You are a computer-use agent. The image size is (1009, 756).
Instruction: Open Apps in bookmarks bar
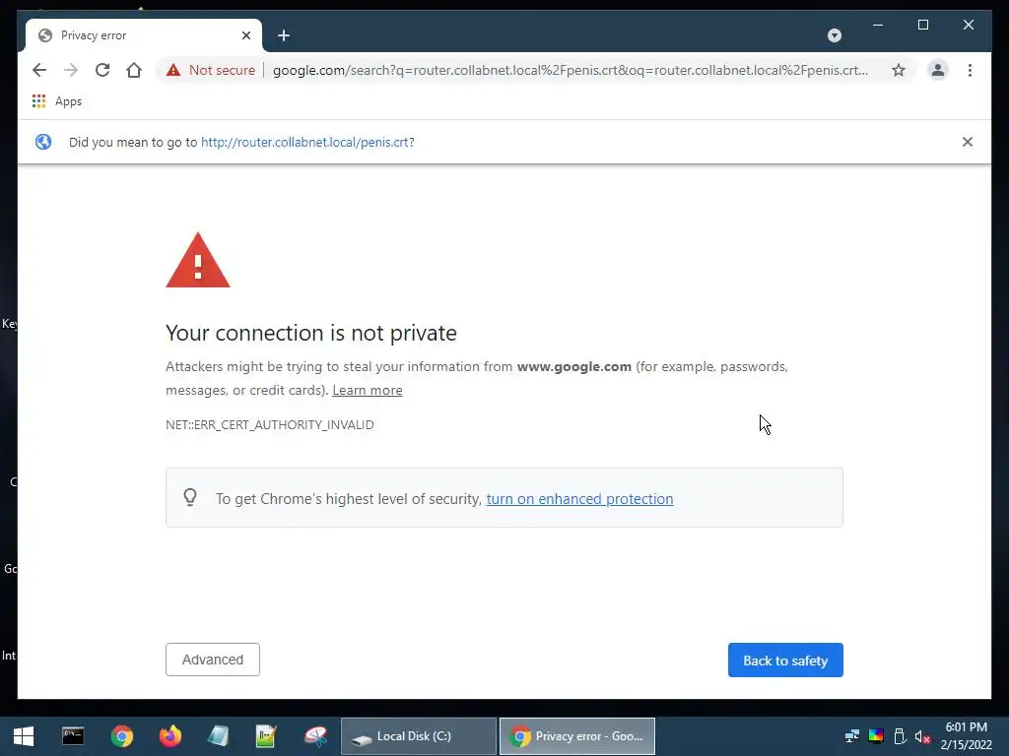[x=57, y=101]
